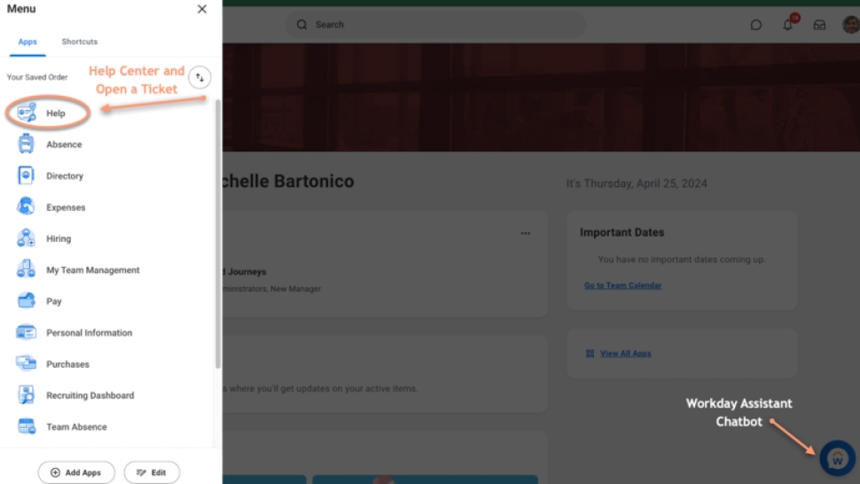Launch the Expenses app icon
The width and height of the screenshot is (860, 484).
tap(27, 207)
